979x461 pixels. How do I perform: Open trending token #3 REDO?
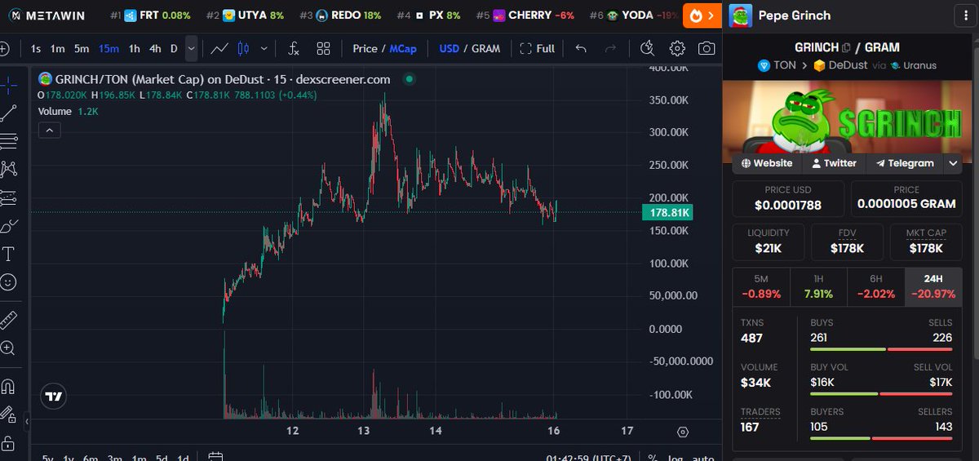point(341,15)
